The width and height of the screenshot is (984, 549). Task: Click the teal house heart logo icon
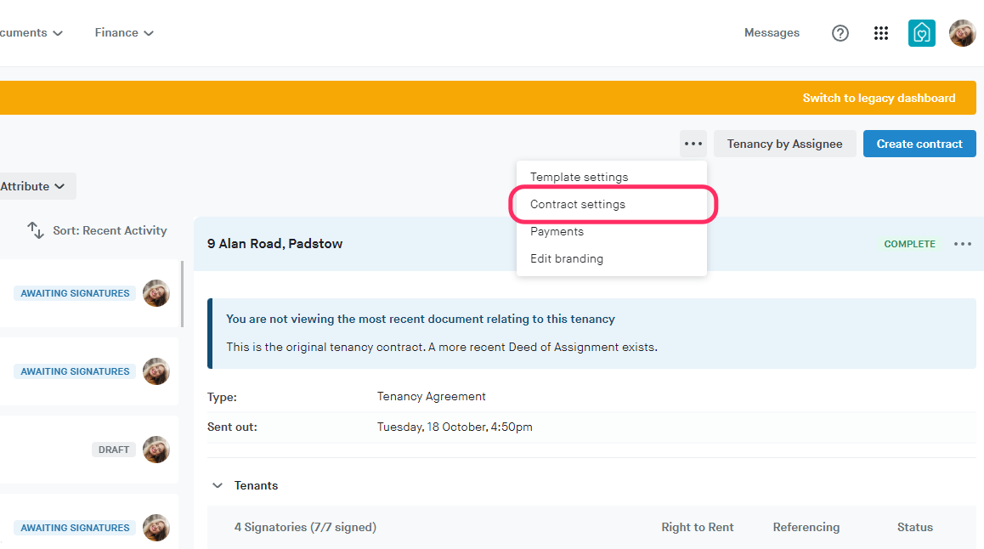coord(922,33)
